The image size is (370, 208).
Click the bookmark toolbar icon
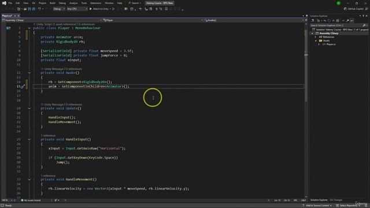166,9
